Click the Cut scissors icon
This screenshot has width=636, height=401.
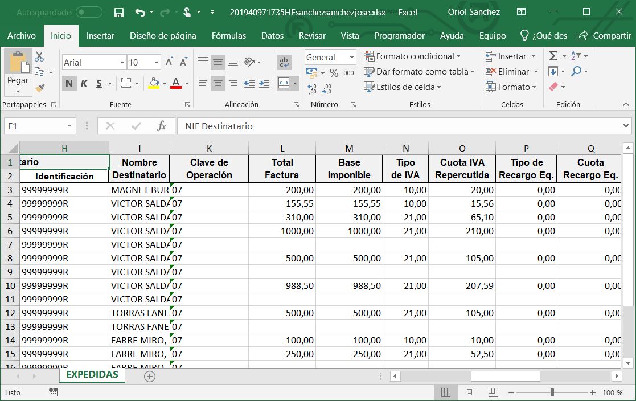(x=39, y=56)
